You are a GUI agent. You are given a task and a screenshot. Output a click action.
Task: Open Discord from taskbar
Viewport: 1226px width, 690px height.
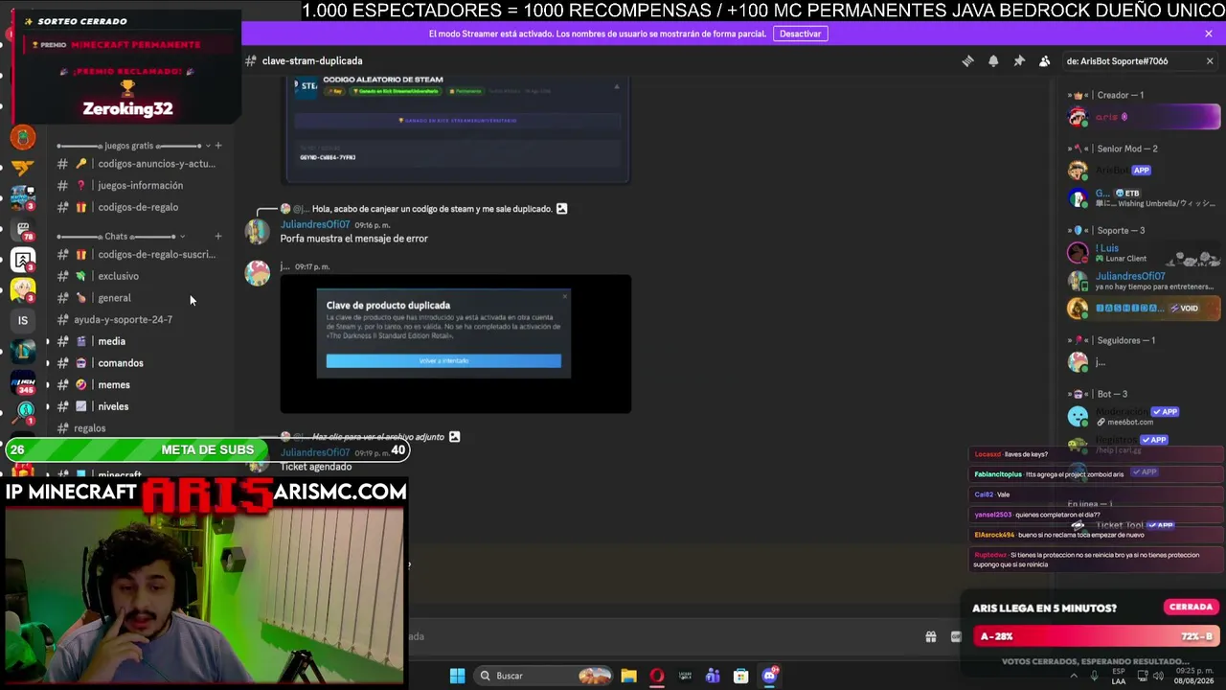[x=769, y=676]
